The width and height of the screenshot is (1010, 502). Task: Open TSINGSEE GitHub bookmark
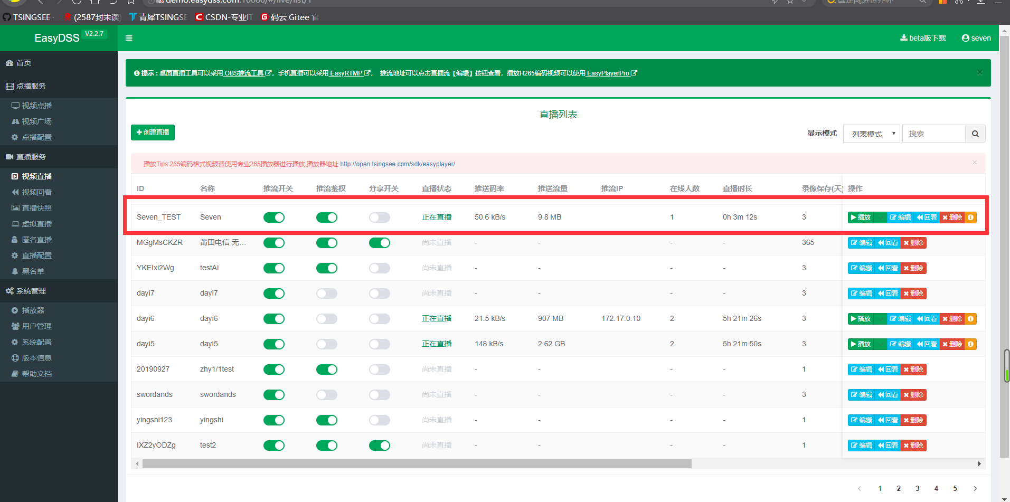(x=27, y=17)
